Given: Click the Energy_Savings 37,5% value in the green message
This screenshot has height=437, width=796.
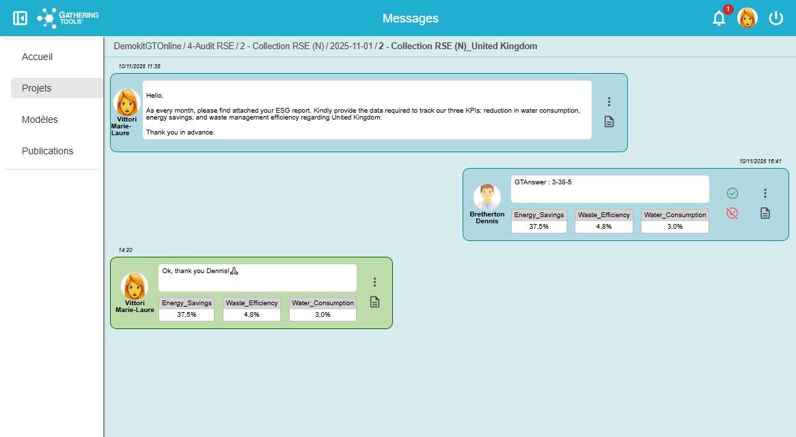Looking at the screenshot, I should pos(187,315).
